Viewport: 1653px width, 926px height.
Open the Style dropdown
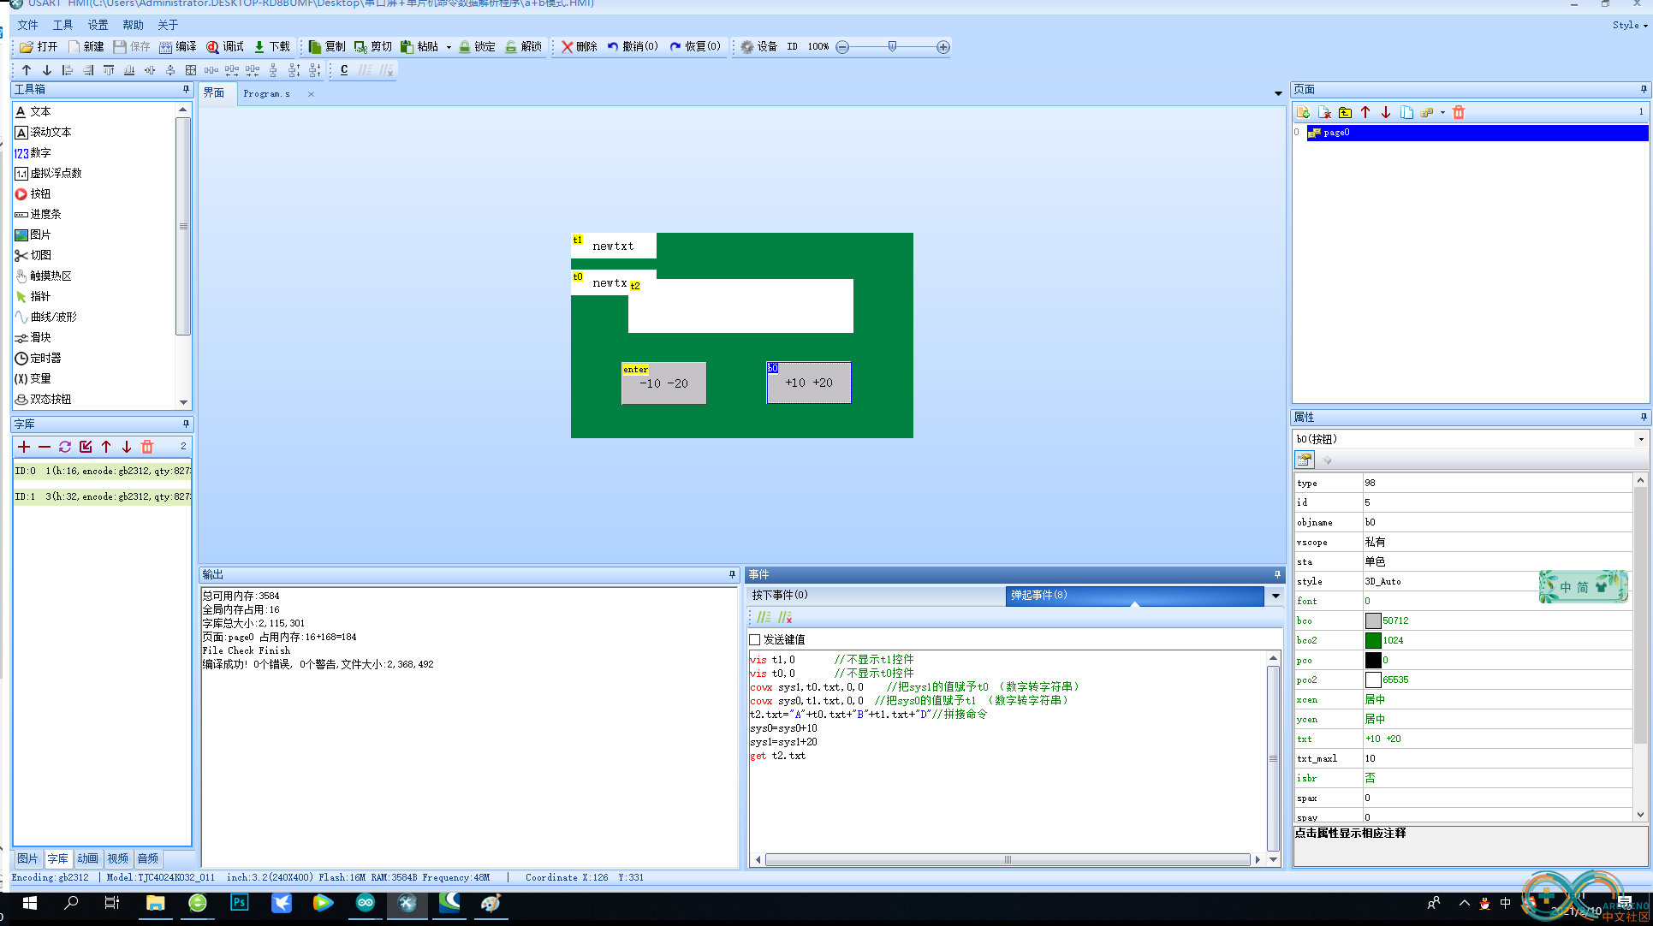click(x=1629, y=25)
